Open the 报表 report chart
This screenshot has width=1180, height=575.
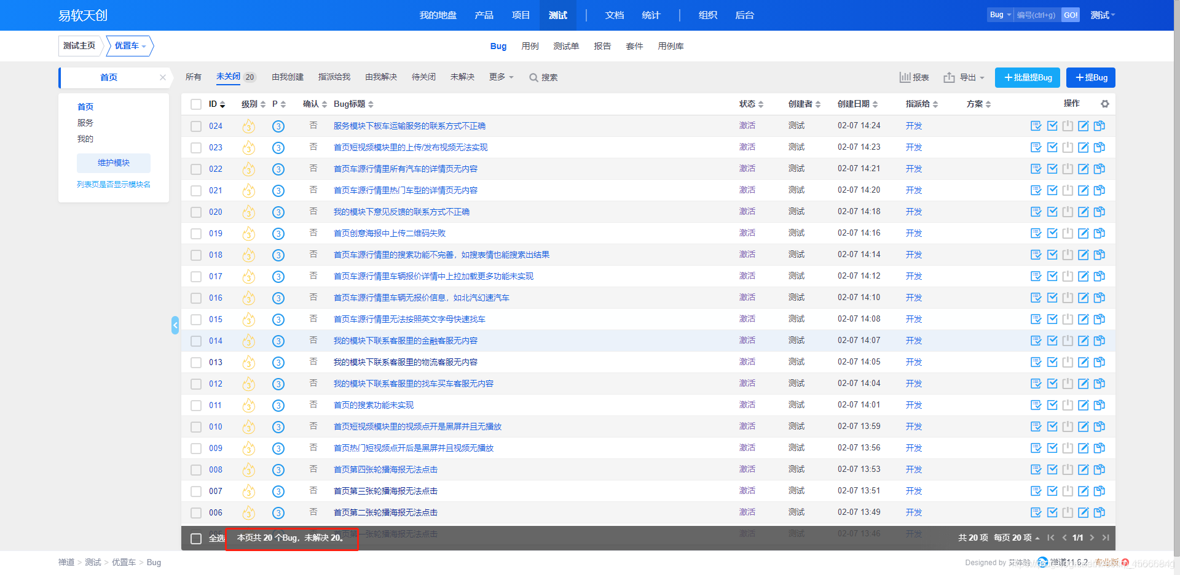(914, 77)
